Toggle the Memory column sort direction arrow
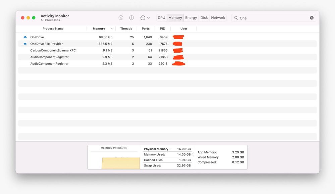The width and height of the screenshot is (335, 194). 112,29
